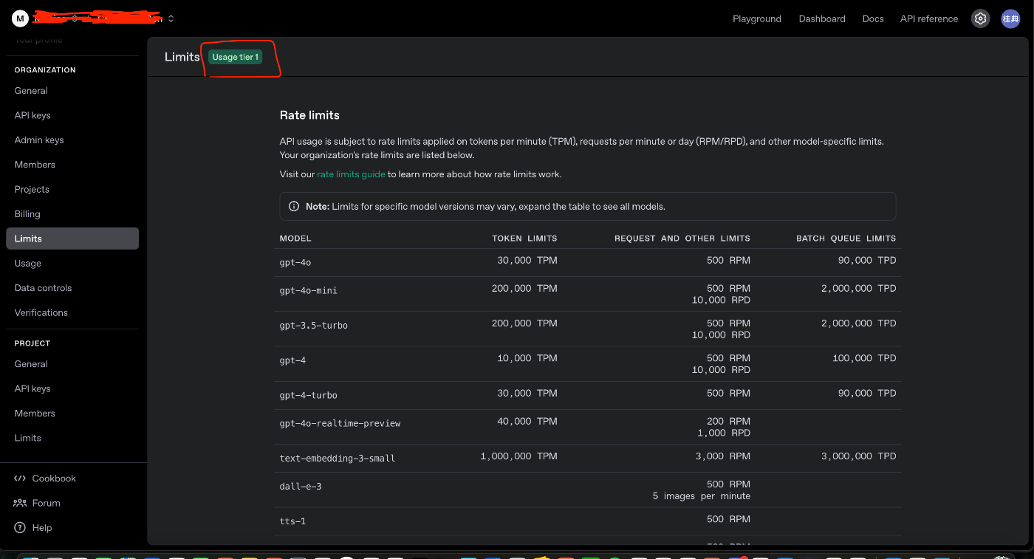Image resolution: width=1034 pixels, height=559 pixels.
Task: Open the Cookbook link text
Action: pos(54,479)
